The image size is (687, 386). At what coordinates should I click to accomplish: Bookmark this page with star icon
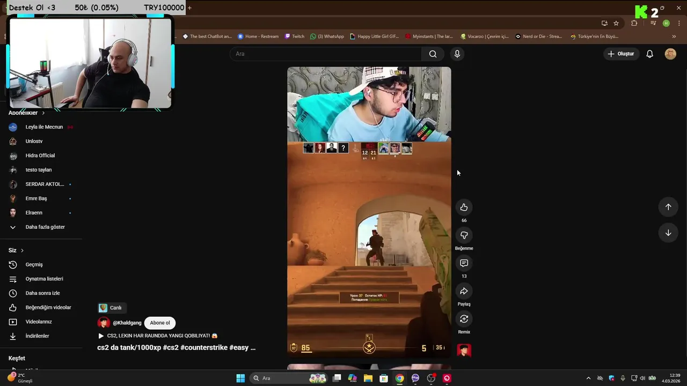click(x=616, y=23)
